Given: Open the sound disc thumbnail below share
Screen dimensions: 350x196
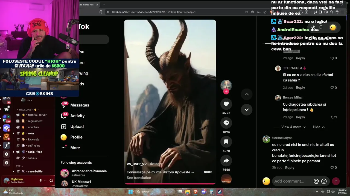Looking at the screenshot, I should coord(226,180).
